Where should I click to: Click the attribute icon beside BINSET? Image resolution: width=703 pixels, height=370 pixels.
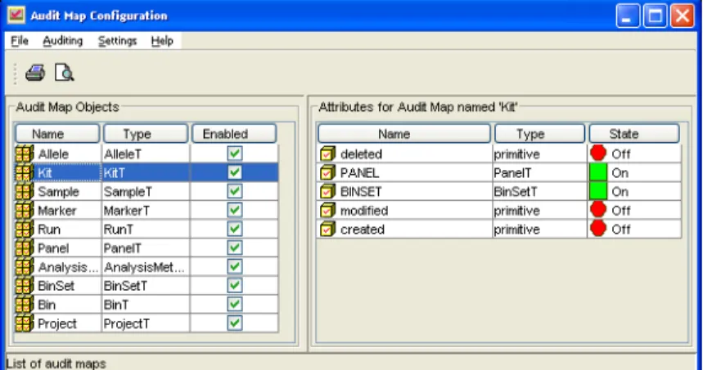327,191
